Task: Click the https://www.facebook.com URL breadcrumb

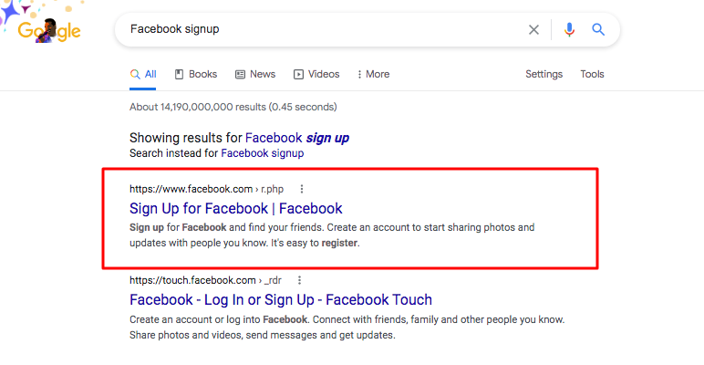Action: click(x=191, y=189)
